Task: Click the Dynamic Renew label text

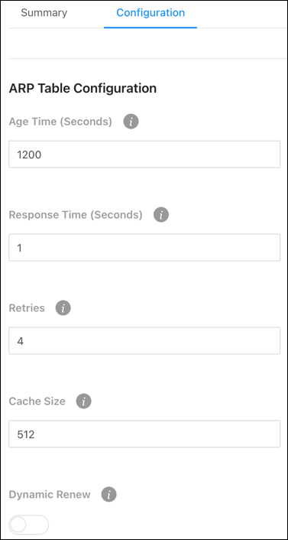Action: [x=50, y=495]
